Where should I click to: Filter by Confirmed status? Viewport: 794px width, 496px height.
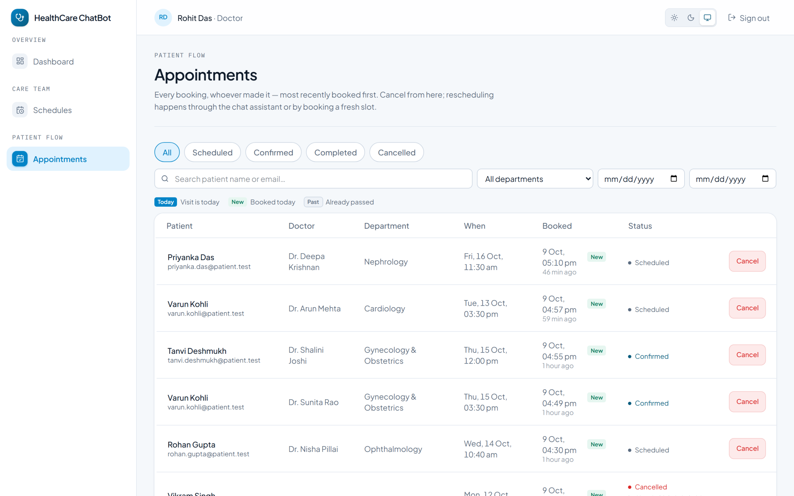point(273,152)
